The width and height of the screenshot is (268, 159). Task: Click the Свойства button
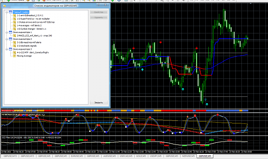click(x=99, y=12)
